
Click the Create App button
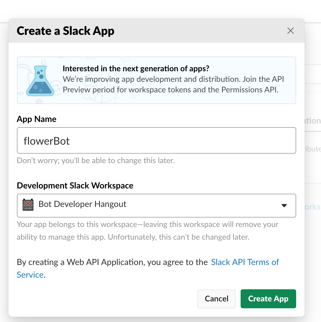click(268, 299)
